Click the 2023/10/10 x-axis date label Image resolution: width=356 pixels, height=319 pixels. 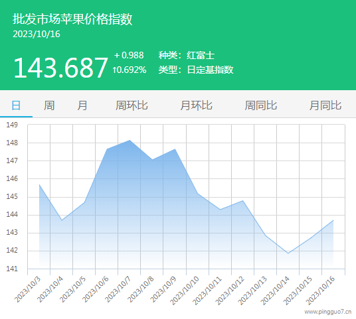coord(185,290)
